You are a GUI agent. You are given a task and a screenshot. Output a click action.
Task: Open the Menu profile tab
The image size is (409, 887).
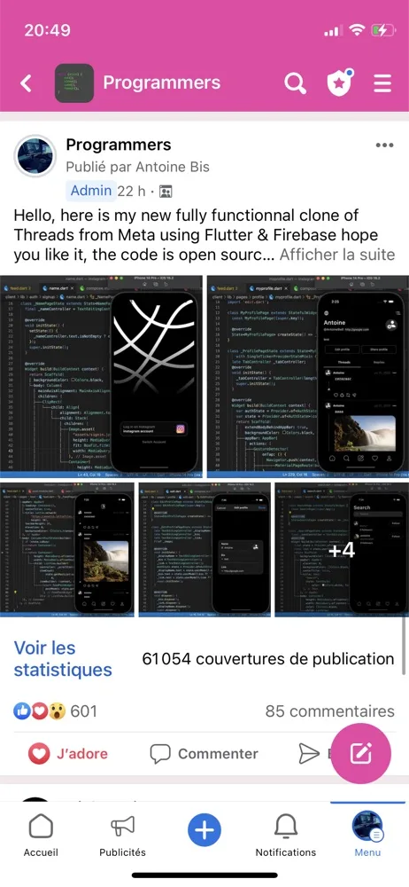pos(367,836)
